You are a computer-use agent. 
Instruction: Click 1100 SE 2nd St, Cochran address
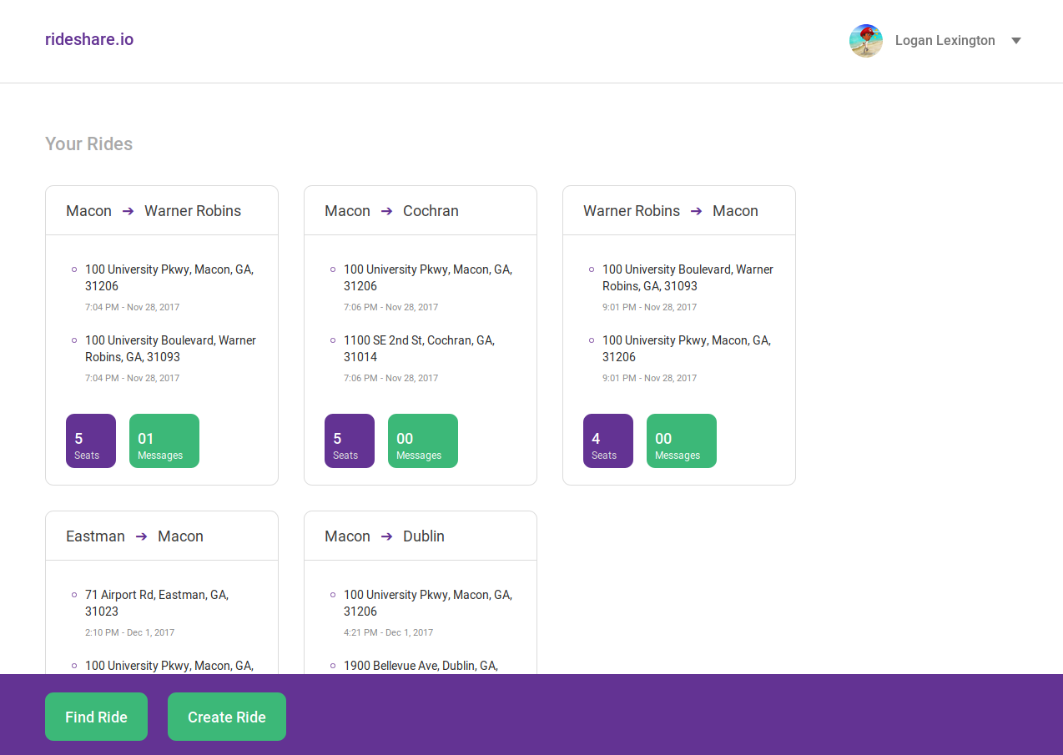[419, 349]
